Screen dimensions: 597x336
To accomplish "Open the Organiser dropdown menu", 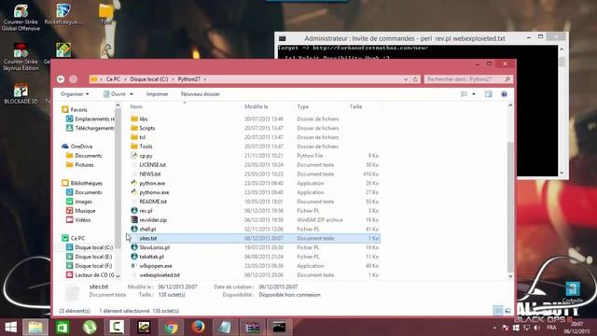I will [75, 93].
